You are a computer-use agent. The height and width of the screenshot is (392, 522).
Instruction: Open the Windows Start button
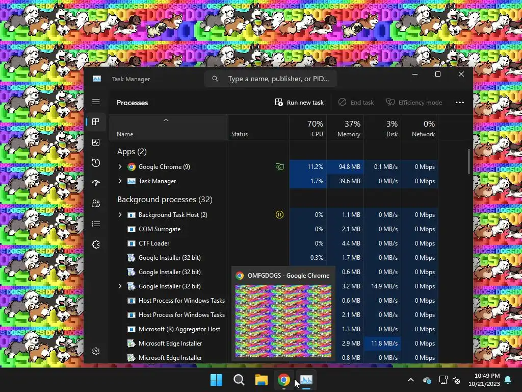pos(216,380)
